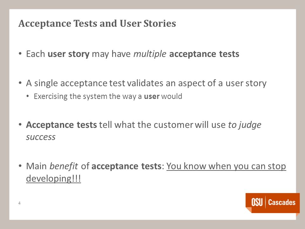305x229 pixels.
Task: Click the bold acceptance tests in the first bullet
Action: 204,54
